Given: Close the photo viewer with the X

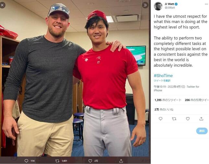Looking at the screenshot, I should (x=2, y=5).
